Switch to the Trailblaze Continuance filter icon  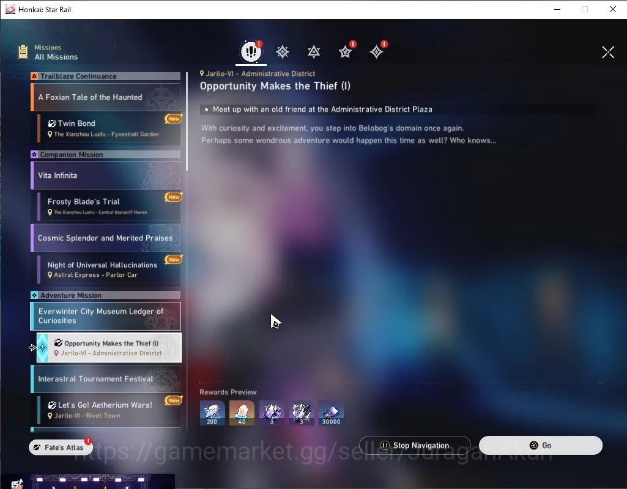(314, 52)
